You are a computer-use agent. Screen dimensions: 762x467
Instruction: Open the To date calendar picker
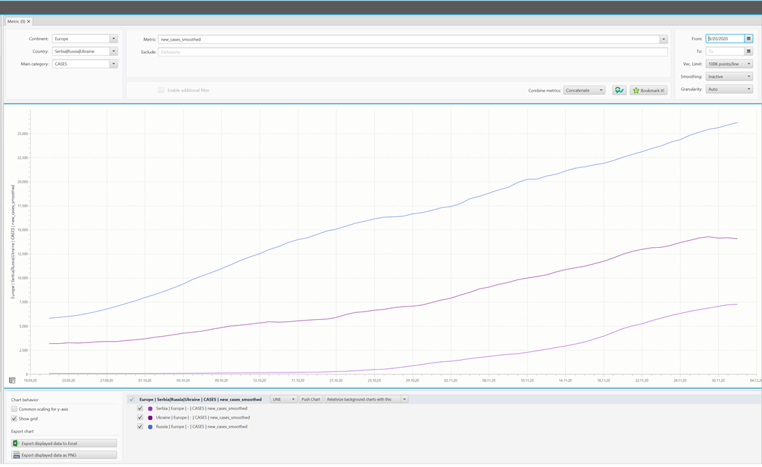749,52
